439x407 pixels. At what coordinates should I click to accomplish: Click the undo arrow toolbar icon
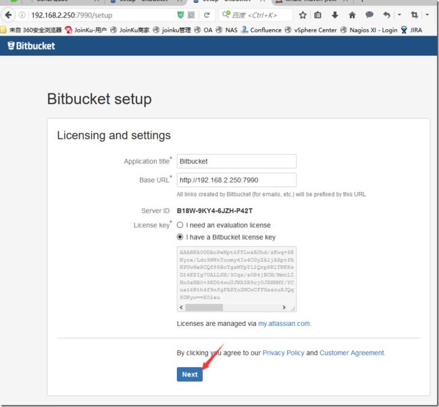coord(386,15)
